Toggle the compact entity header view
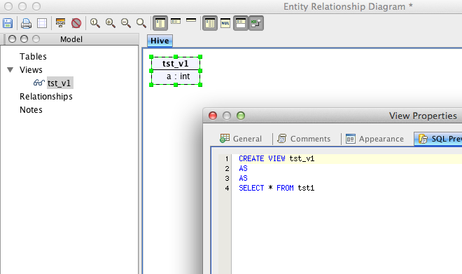 pos(176,21)
